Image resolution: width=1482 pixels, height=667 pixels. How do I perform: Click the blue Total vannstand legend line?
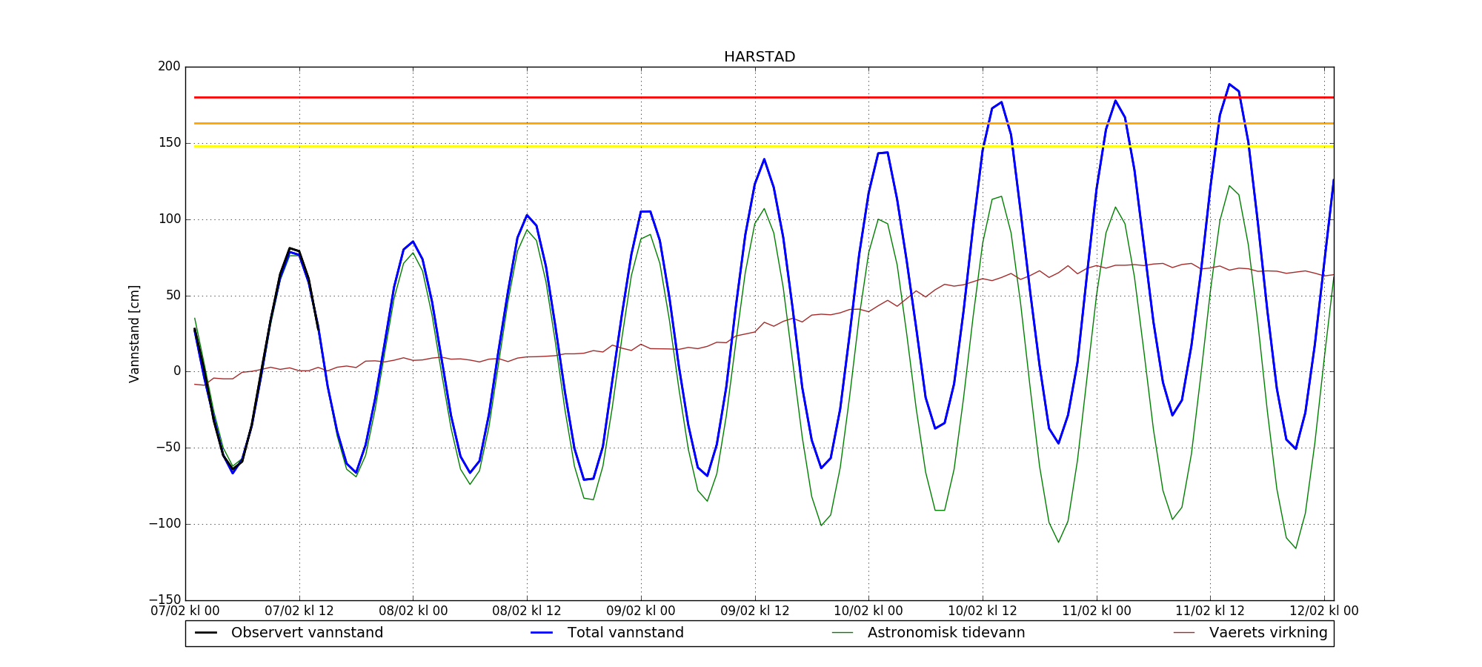click(x=542, y=633)
